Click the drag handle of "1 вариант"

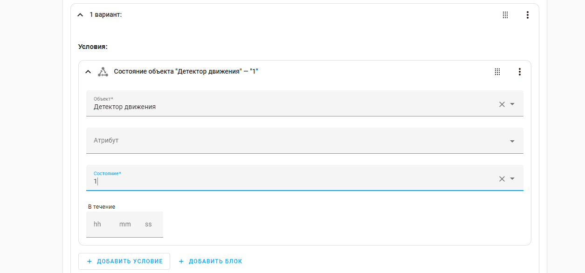click(505, 15)
